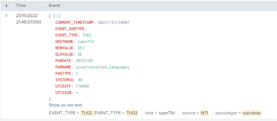Select the PARNAME value zcsa/installed_languages
The width and height of the screenshot is (277, 121).
(x=102, y=67)
